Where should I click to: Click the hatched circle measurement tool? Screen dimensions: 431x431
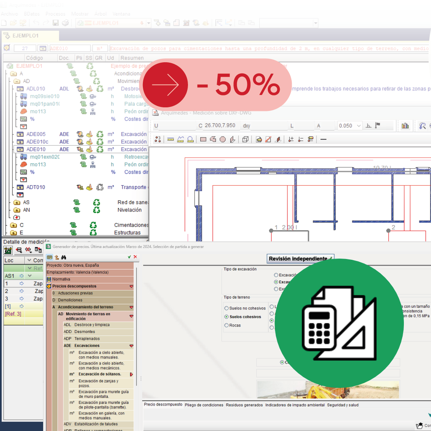point(223,139)
